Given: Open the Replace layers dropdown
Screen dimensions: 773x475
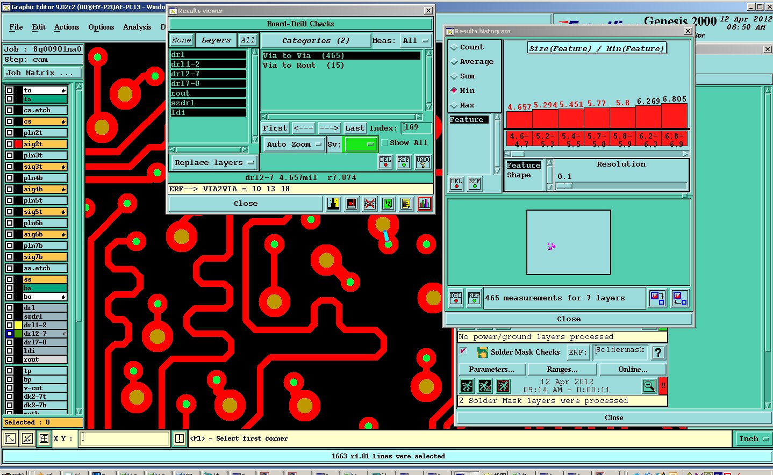Looking at the screenshot, I should [x=214, y=162].
